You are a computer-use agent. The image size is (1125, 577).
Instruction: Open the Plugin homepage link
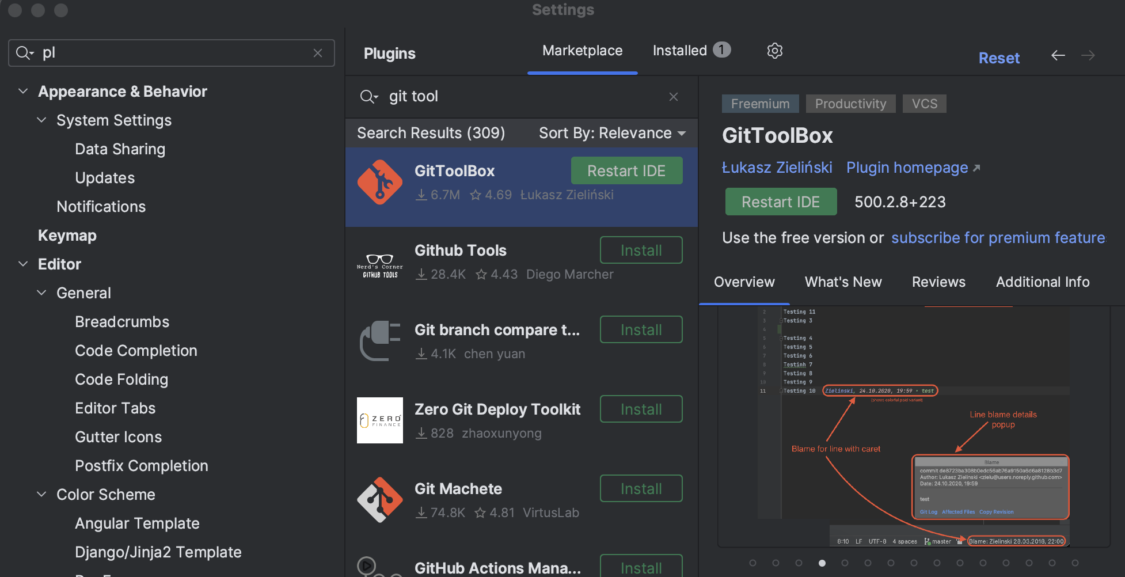913,168
